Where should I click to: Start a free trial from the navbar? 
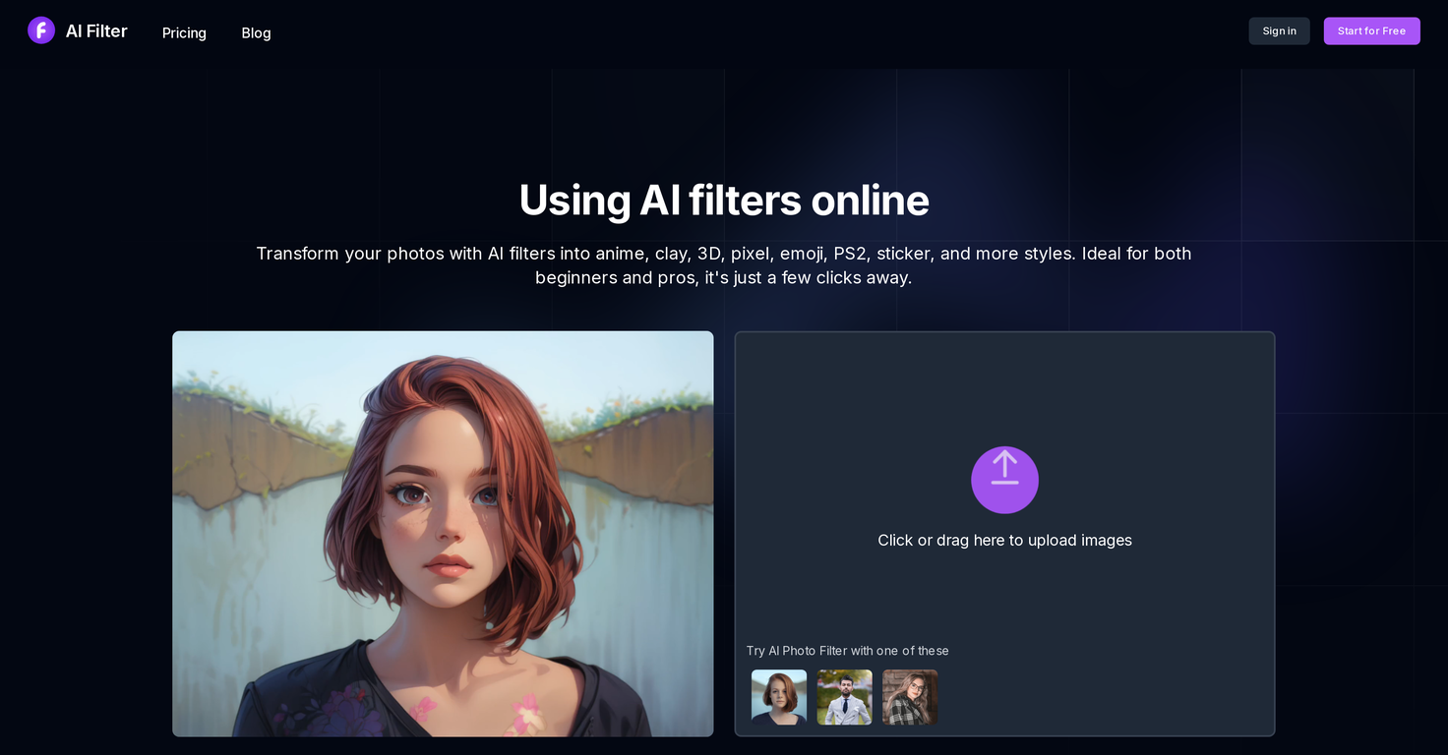point(1371,30)
